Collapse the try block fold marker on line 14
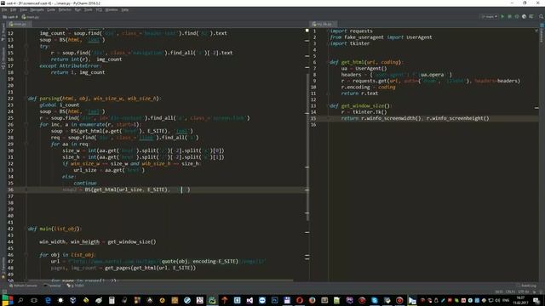 (26, 46)
